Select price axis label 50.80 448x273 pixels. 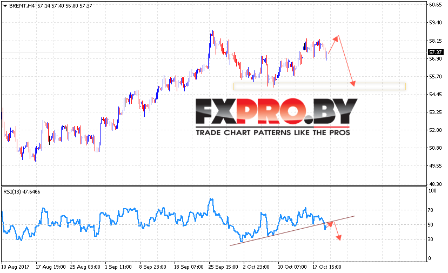[436, 148]
